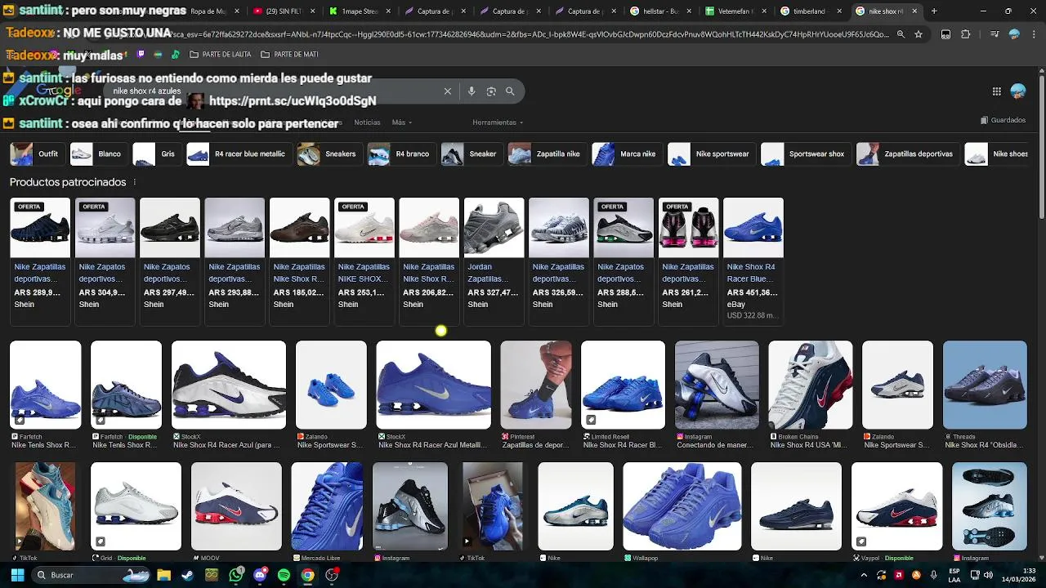1046x588 pixels.
Task: Open the browser extensions puzzle icon
Action: point(966,34)
